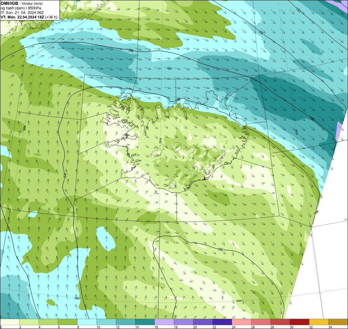Click the teal 12–14 m/s legend swatch
Image resolution: width=348 pixels, height=329 pixels.
(x=126, y=322)
